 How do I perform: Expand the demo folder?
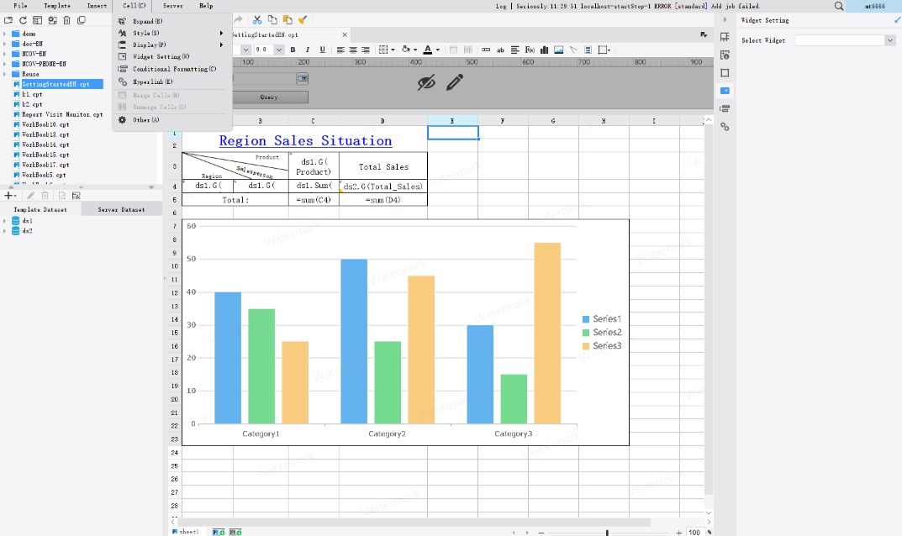click(x=4, y=34)
